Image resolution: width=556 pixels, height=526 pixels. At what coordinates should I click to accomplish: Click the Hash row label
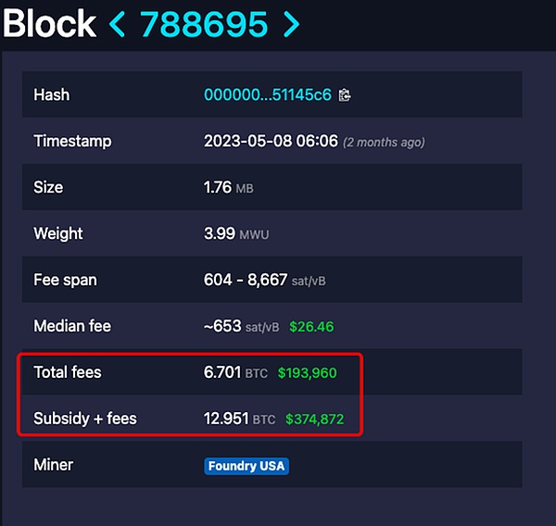52,94
